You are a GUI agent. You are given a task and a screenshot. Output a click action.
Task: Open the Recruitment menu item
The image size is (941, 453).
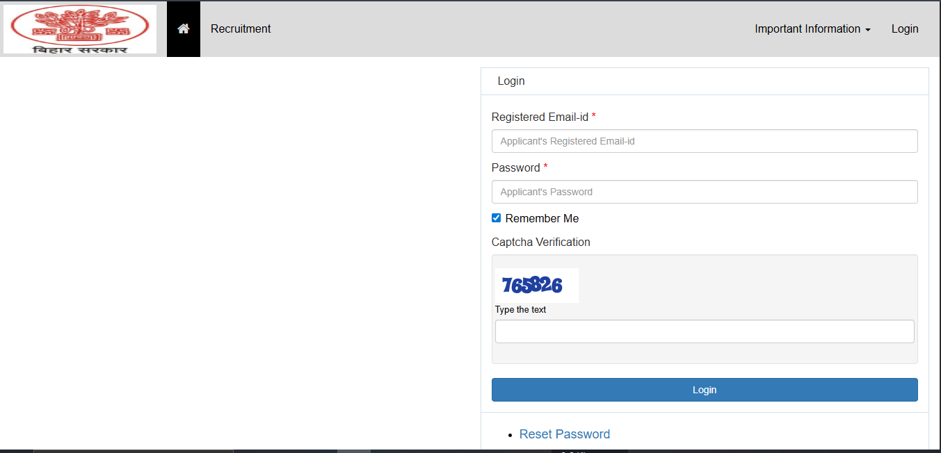point(241,29)
